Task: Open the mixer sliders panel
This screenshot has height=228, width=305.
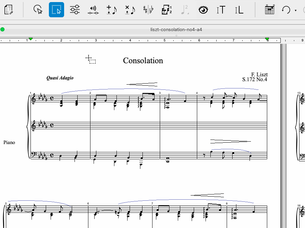Action: [75, 10]
